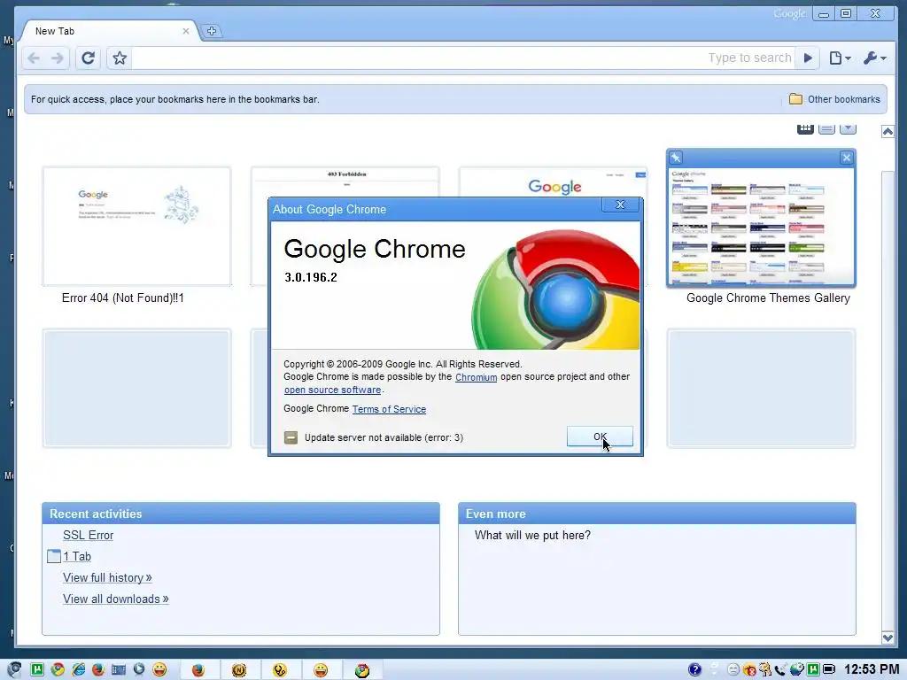Switch to the stethoscope app taskbar window
The width and height of the screenshot is (907, 680).
click(280, 669)
